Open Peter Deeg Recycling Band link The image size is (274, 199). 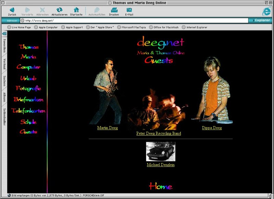[159, 133]
